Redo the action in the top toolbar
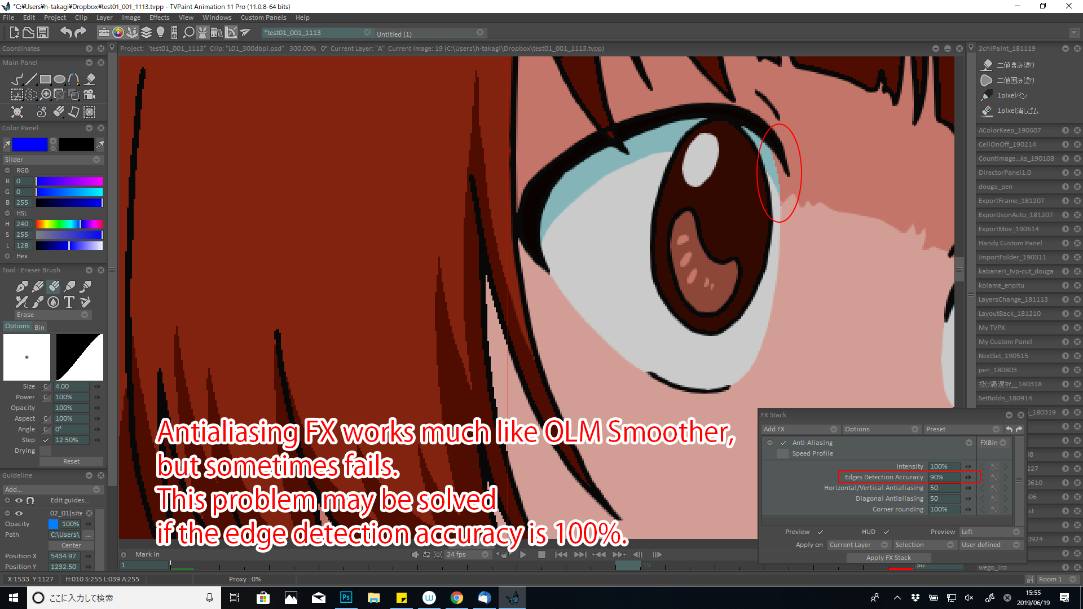This screenshot has width=1083, height=609. [80, 33]
